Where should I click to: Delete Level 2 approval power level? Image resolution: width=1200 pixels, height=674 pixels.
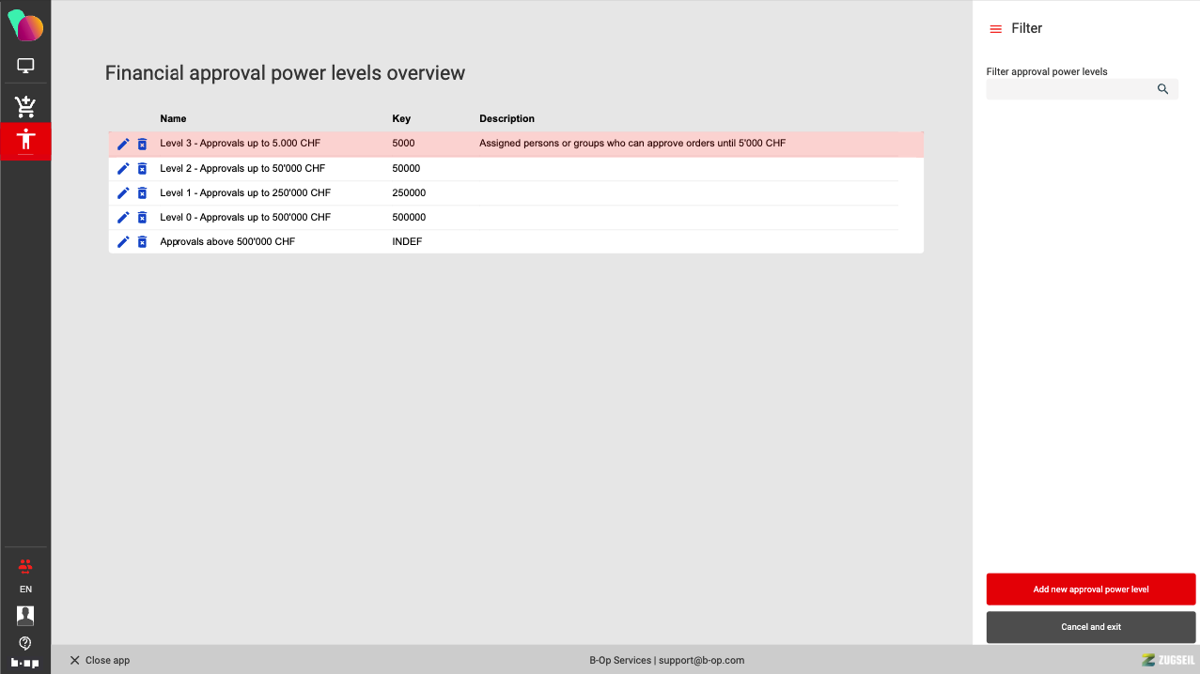click(142, 169)
